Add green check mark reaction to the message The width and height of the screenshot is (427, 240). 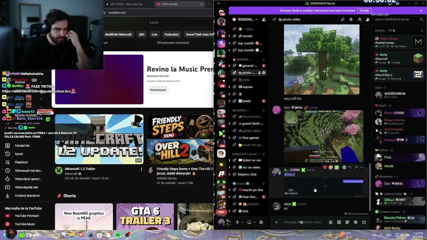pos(337,167)
